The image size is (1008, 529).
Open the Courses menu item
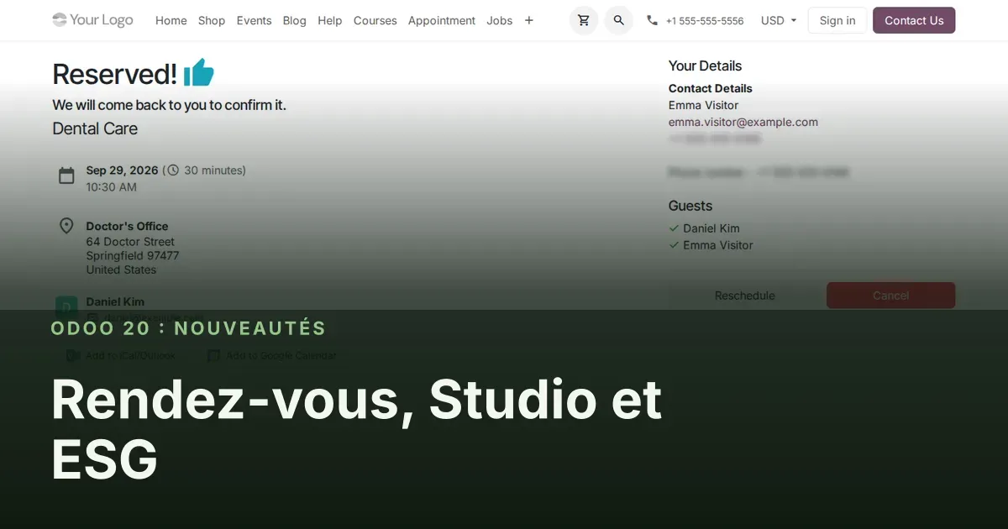[x=375, y=20]
